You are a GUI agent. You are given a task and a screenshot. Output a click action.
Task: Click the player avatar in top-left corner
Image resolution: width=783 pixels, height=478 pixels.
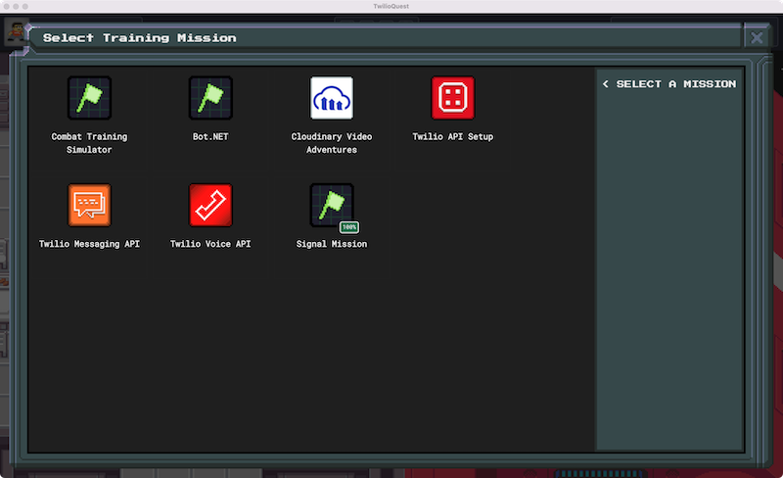click(17, 32)
